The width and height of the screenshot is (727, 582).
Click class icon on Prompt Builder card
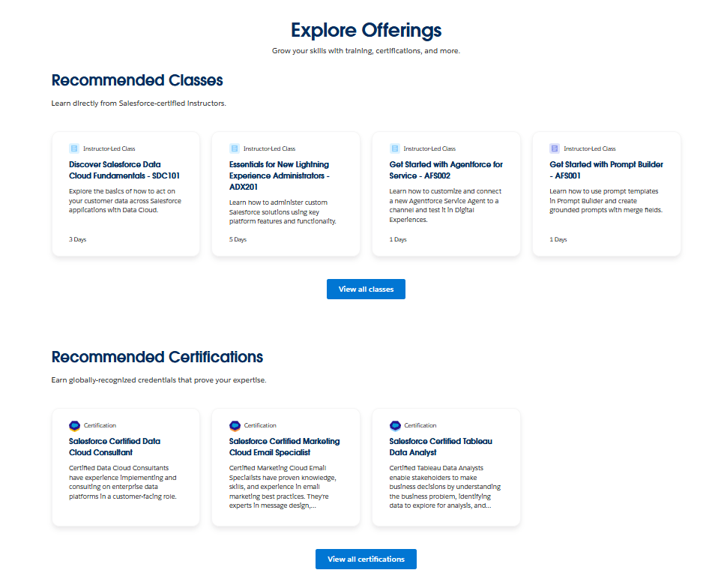555,148
